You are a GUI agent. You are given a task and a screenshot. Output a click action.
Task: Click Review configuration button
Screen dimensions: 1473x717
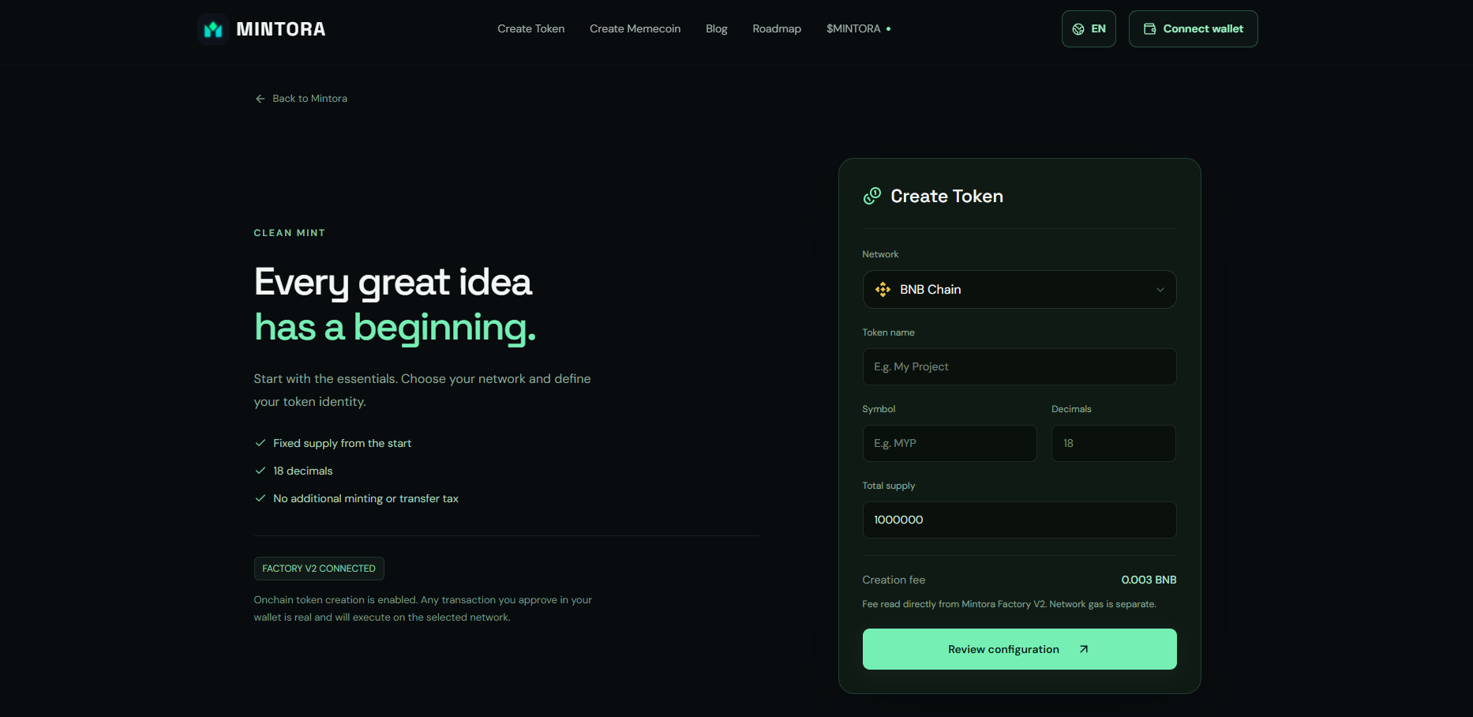[1019, 649]
